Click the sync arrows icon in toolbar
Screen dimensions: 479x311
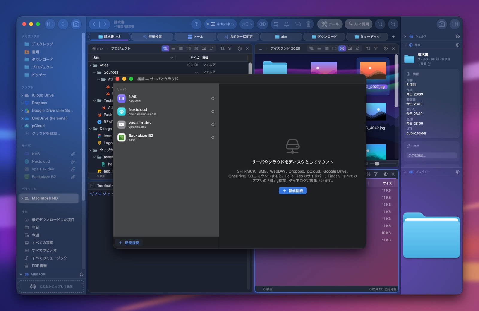tap(276, 24)
